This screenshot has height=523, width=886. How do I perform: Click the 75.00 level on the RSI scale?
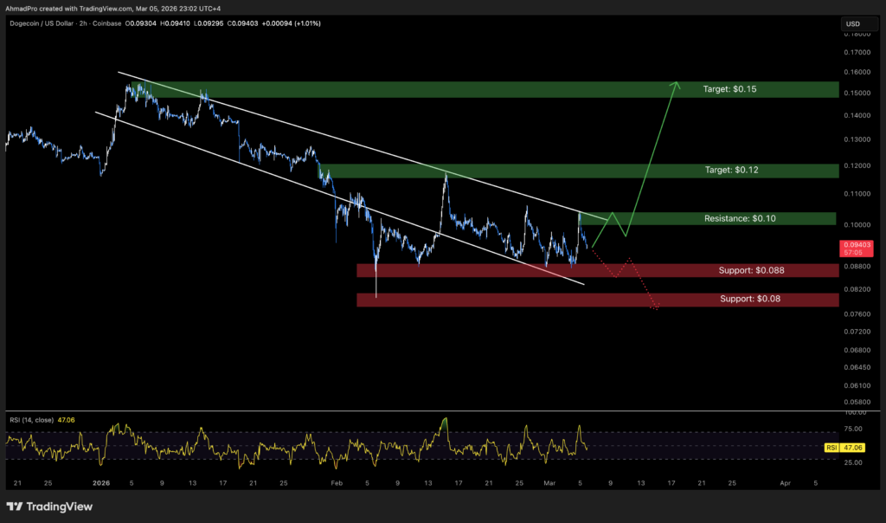(x=854, y=427)
